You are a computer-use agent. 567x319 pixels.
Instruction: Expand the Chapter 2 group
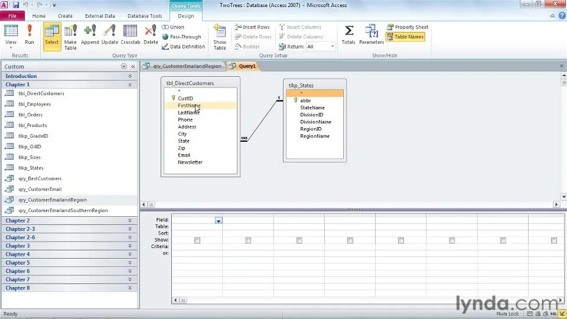69,220
